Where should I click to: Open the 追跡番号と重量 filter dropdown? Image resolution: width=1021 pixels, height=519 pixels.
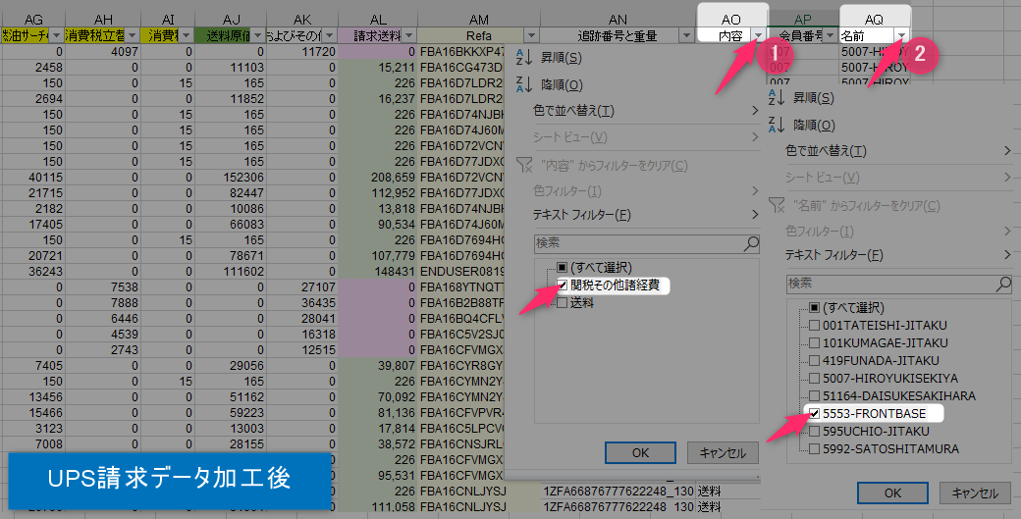point(687,35)
